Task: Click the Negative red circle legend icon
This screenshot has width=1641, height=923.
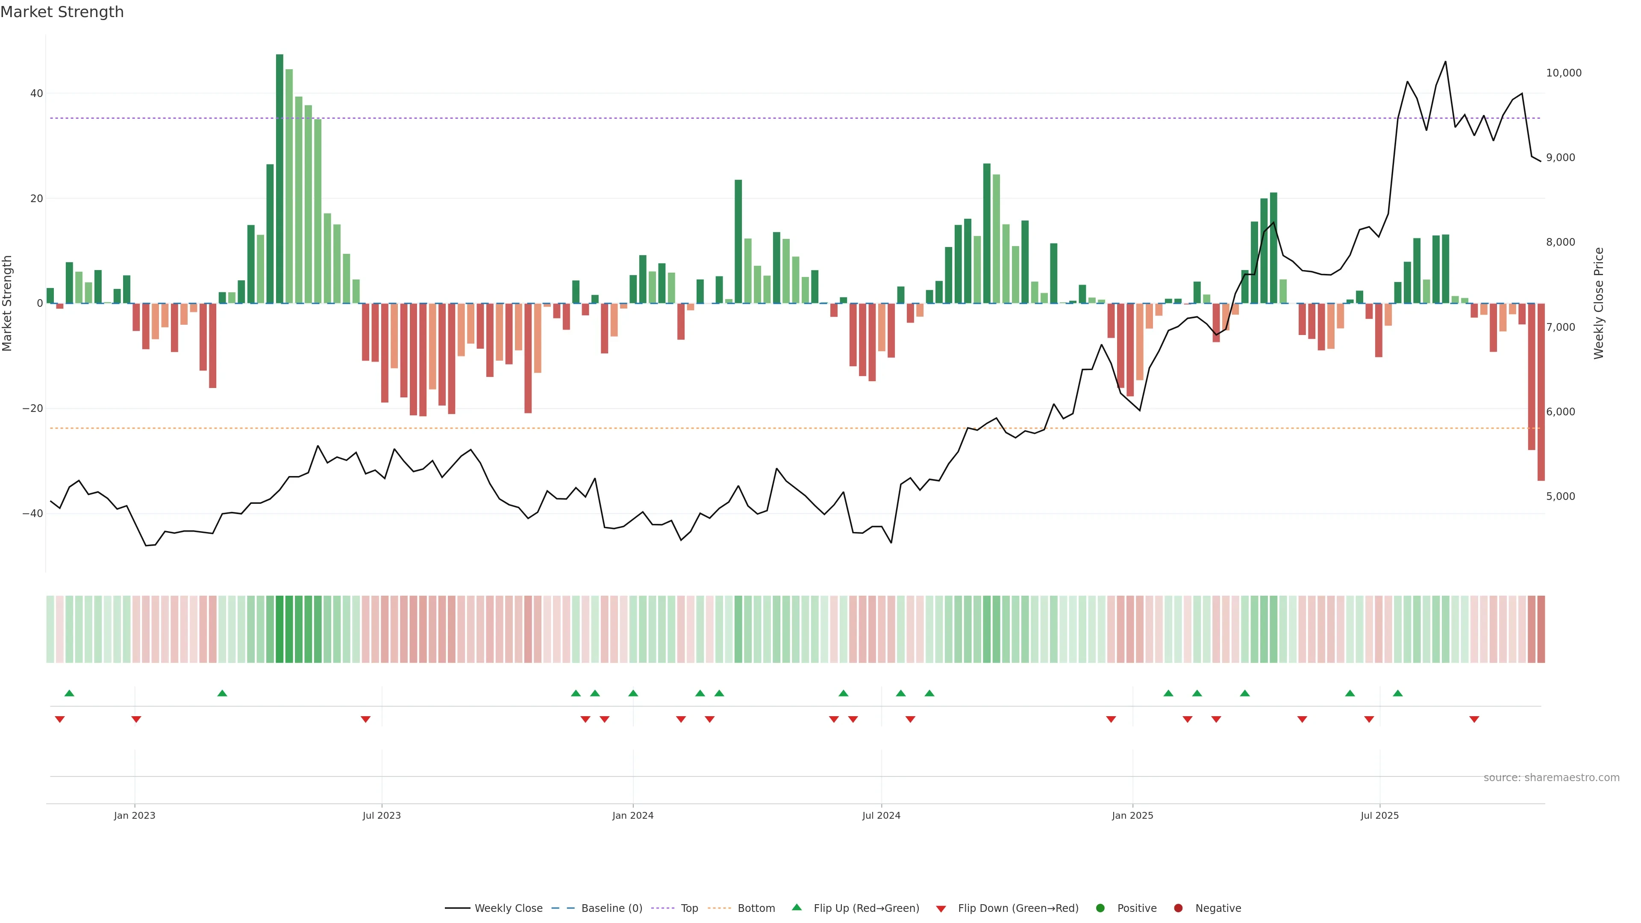Action: coord(1178,908)
